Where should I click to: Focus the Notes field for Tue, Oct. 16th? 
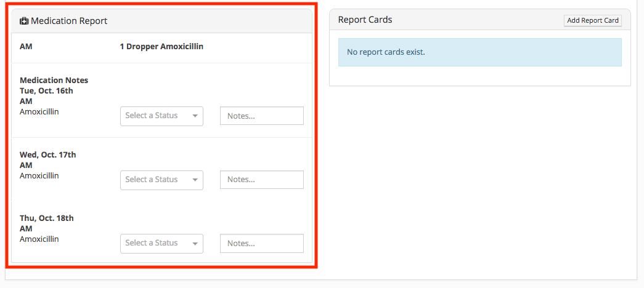click(x=261, y=116)
